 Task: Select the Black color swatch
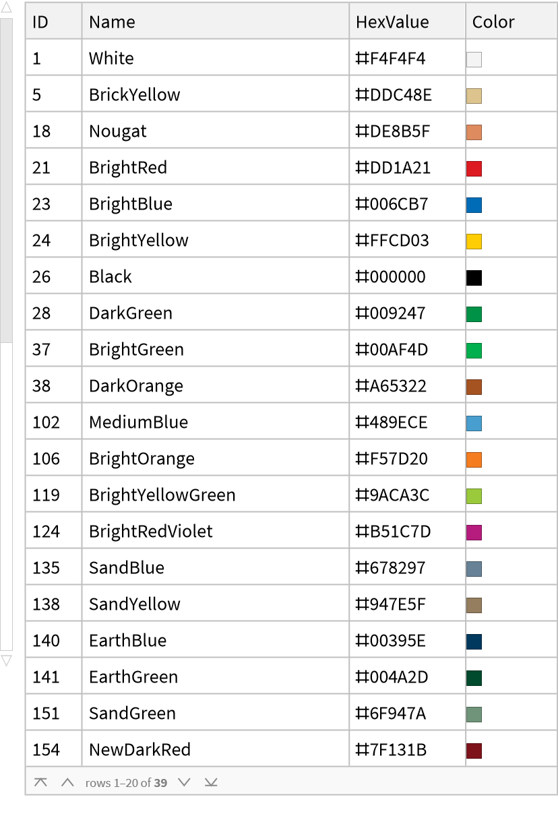(x=474, y=278)
